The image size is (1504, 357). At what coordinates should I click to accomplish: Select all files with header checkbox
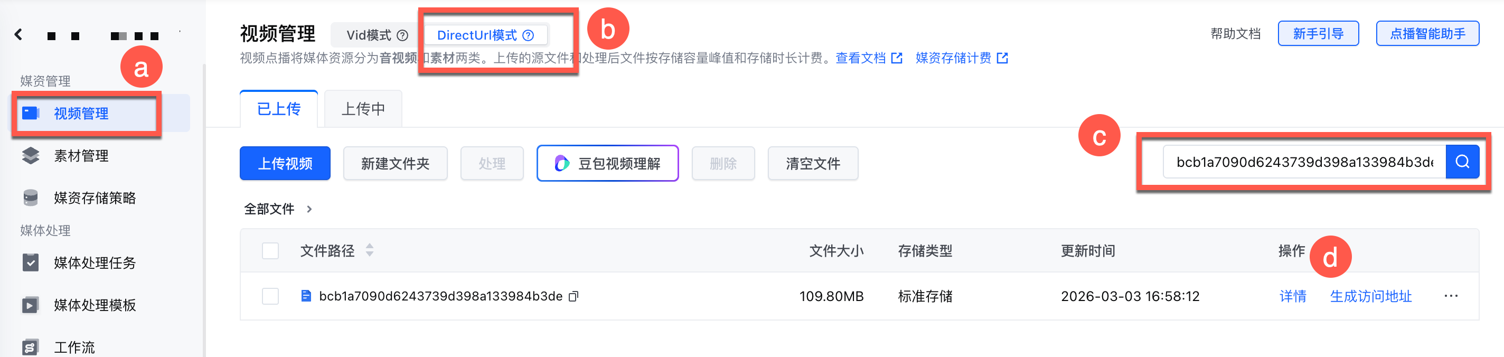pos(270,251)
